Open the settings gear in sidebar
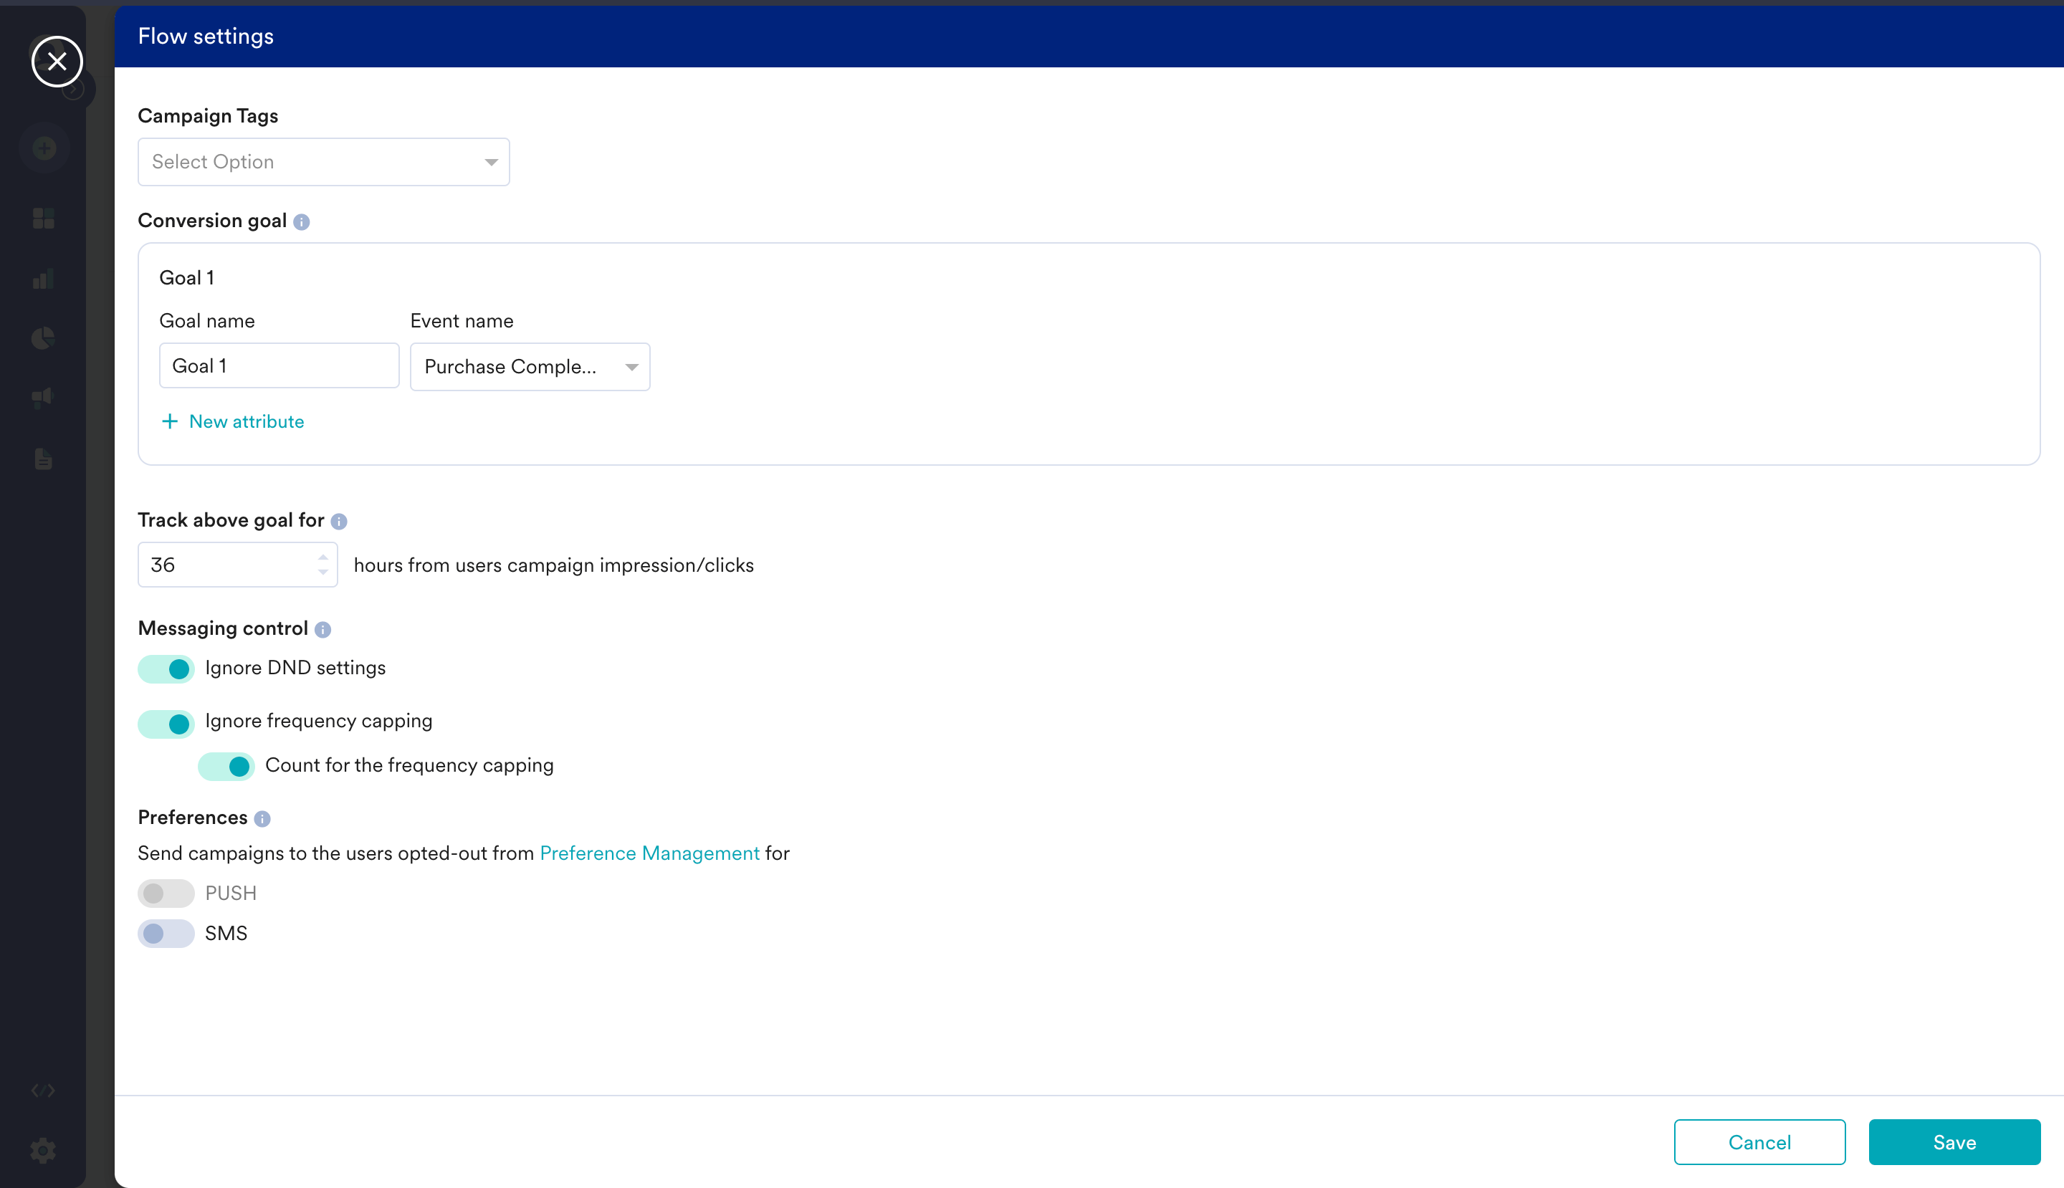Image resolution: width=2064 pixels, height=1188 pixels. (x=43, y=1151)
